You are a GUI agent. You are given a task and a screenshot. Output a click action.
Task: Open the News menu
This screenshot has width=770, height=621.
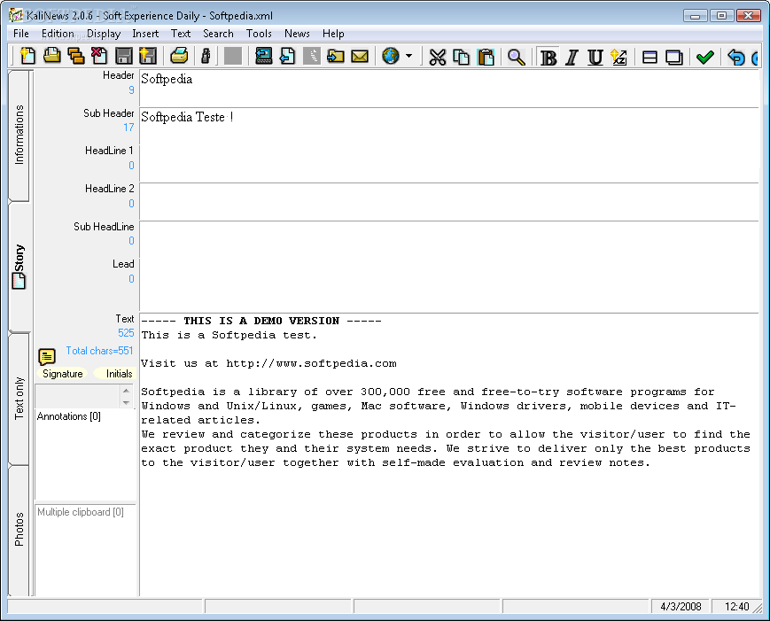click(x=297, y=34)
